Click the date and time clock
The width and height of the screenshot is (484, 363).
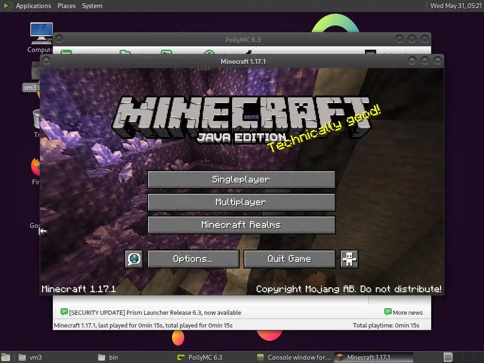pos(456,6)
